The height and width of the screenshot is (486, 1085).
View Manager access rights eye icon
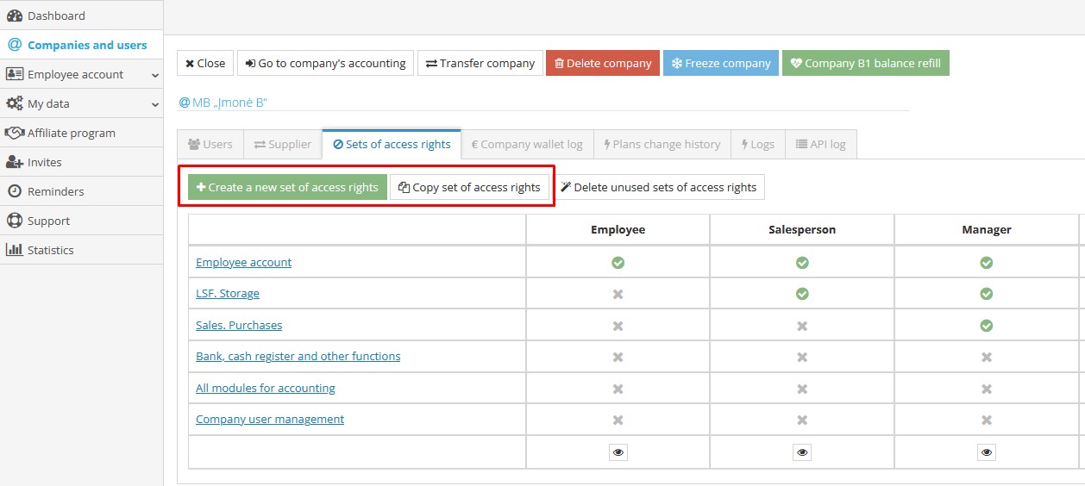click(987, 452)
